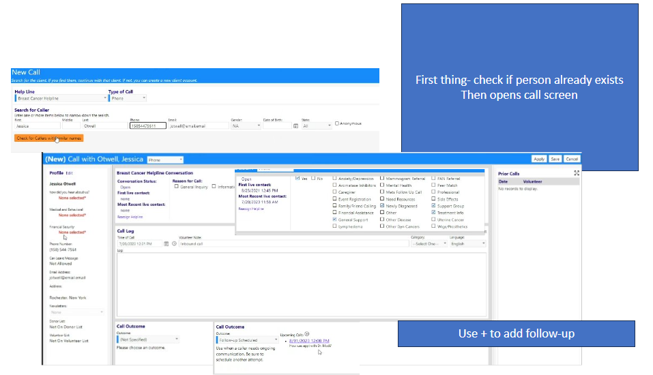This screenshot has width=653, height=375.
Task: Click 'None selected*' under Financial Security
Action: (x=72, y=232)
